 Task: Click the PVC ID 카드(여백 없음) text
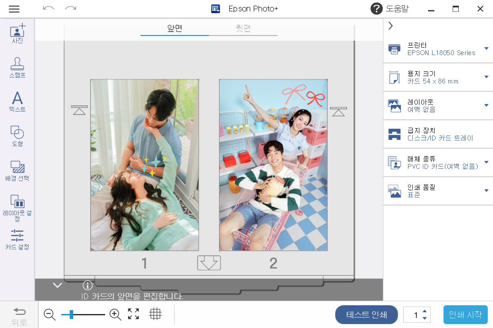(443, 166)
